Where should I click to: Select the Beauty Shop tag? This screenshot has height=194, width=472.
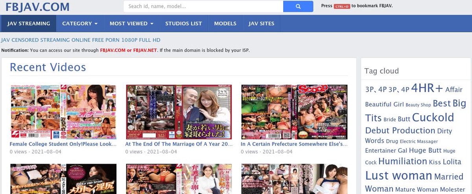[418, 105]
